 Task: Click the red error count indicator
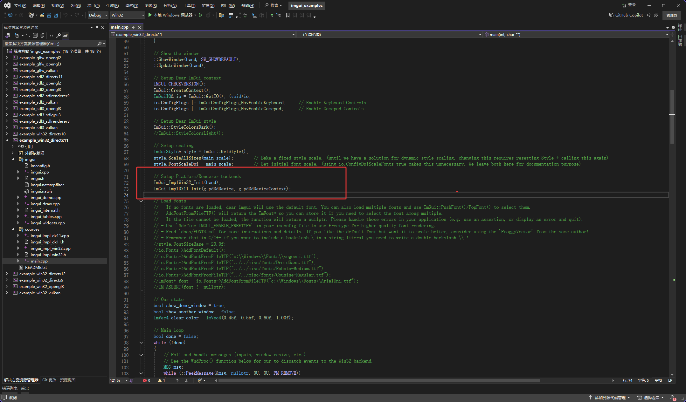(x=147, y=380)
